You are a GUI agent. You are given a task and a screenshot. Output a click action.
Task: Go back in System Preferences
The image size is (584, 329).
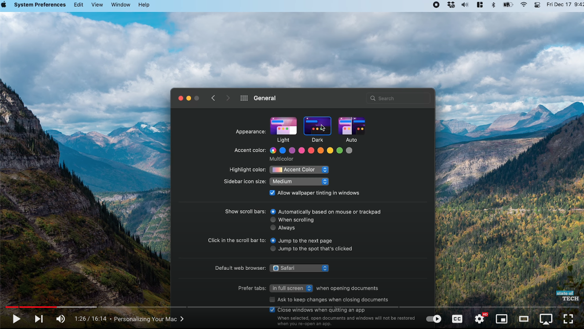[x=213, y=98]
